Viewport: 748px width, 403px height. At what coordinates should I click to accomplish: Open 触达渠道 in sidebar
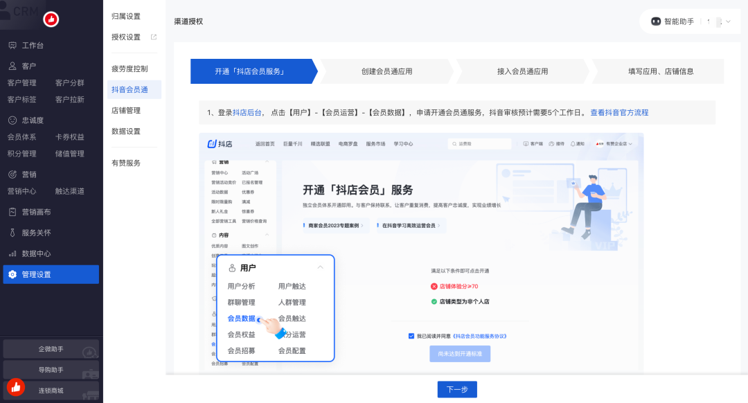pyautogui.click(x=70, y=191)
